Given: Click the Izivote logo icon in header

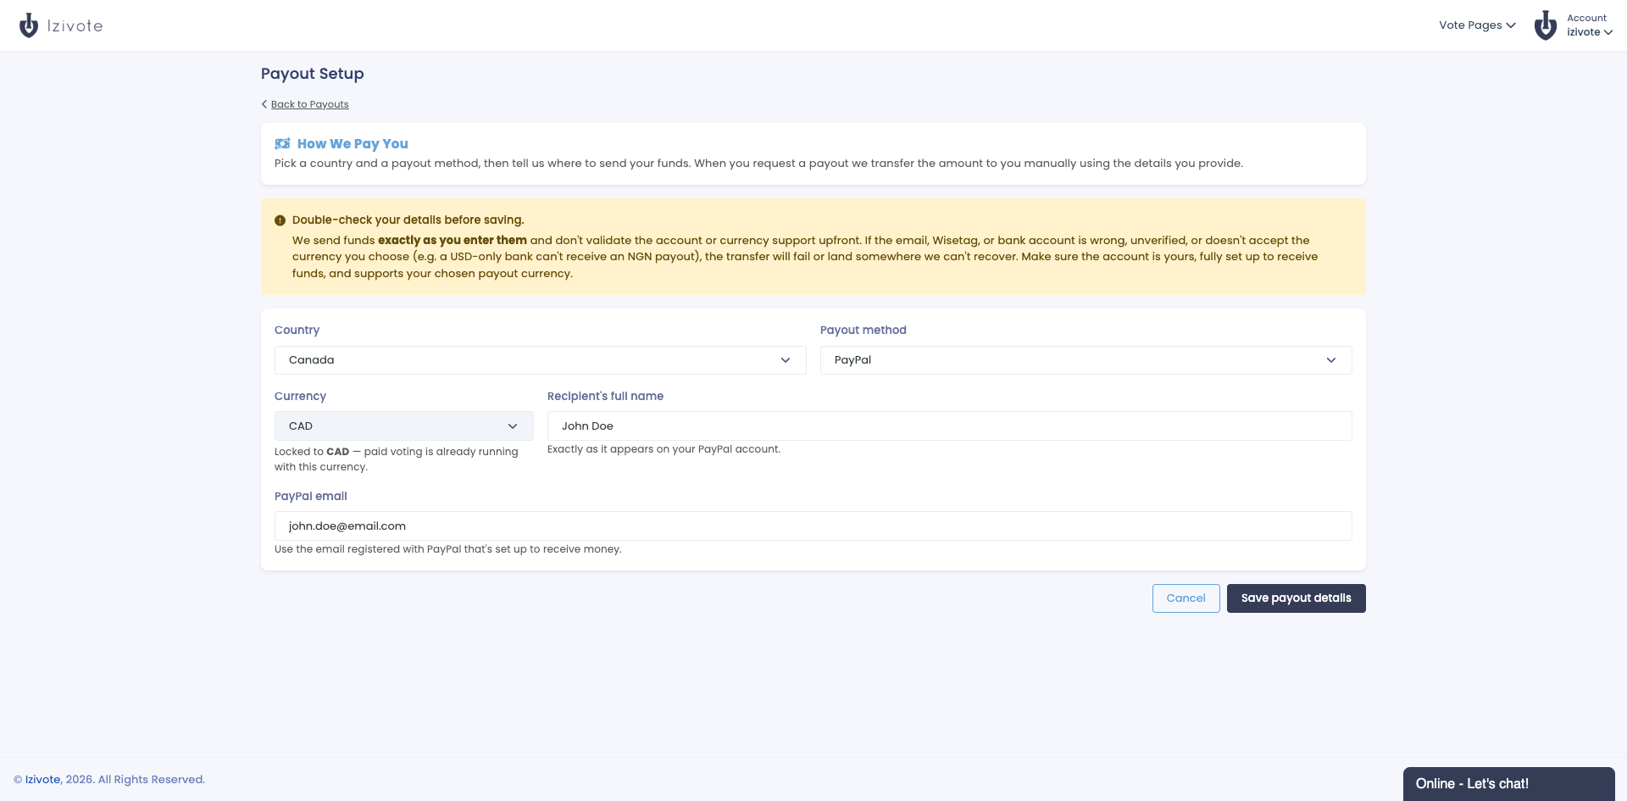Looking at the screenshot, I should [29, 25].
